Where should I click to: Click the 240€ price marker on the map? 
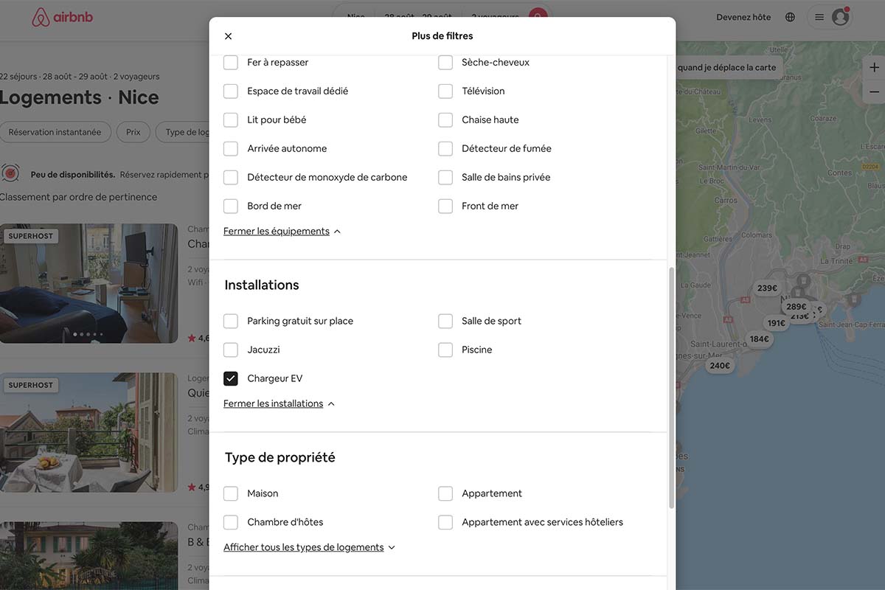click(719, 364)
